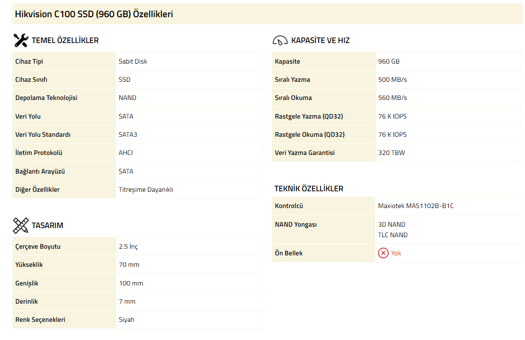Click the TEKNİK ÖZELLİKLER heading

[x=309, y=188]
